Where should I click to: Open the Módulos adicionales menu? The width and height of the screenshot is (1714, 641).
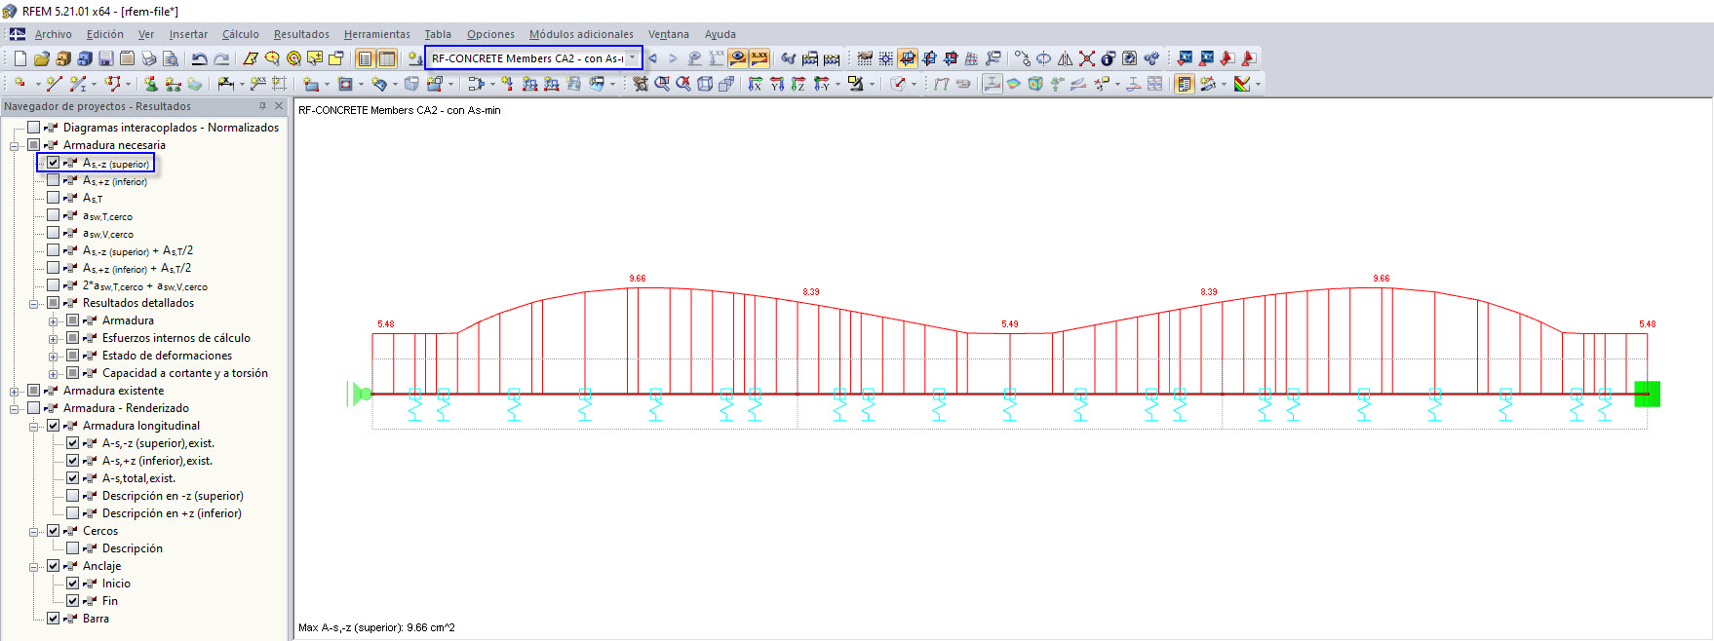point(581,34)
